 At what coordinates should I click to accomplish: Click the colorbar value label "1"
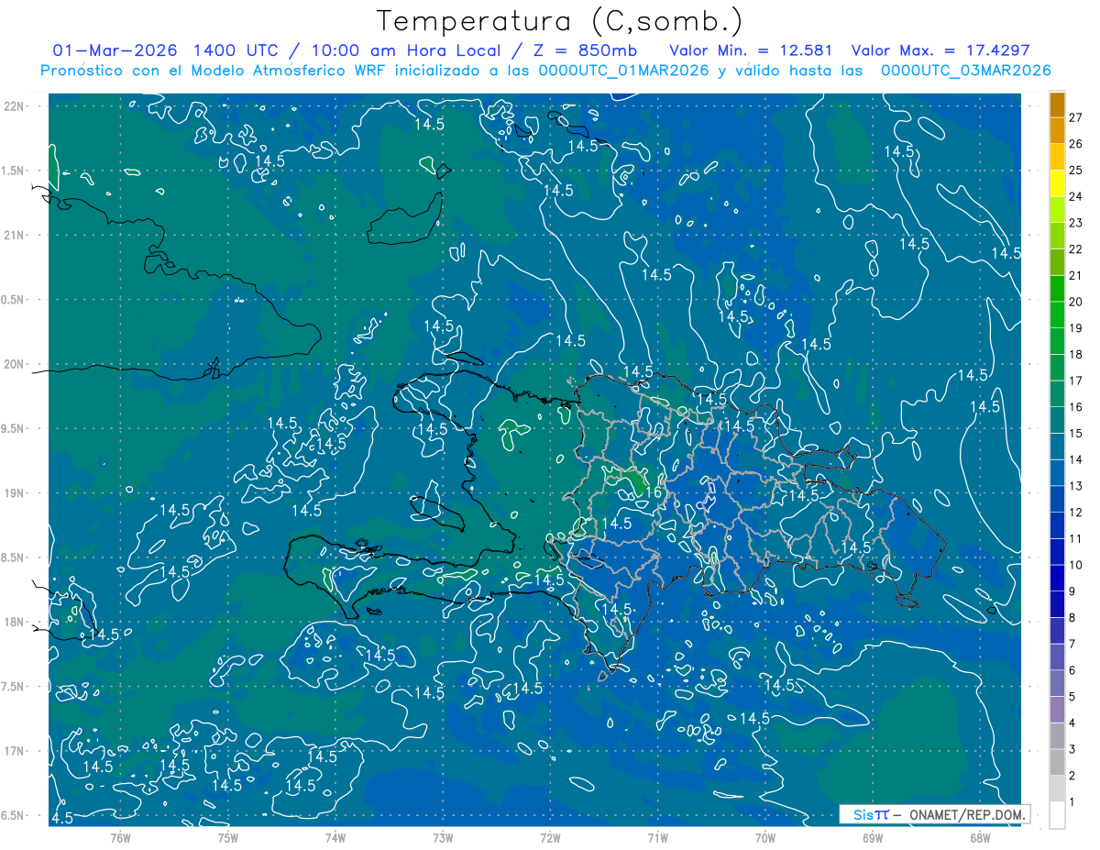(1072, 802)
